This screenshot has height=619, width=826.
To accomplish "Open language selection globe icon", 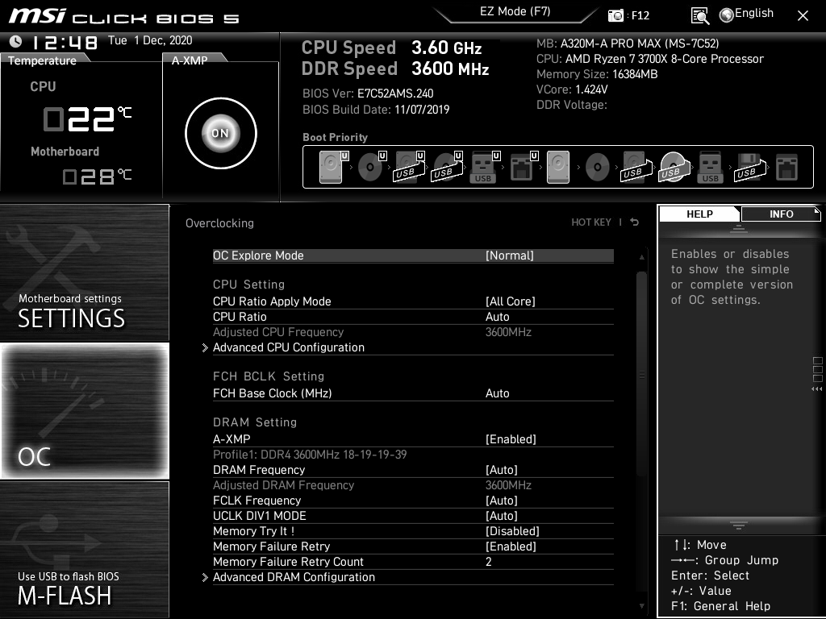I will click(727, 15).
